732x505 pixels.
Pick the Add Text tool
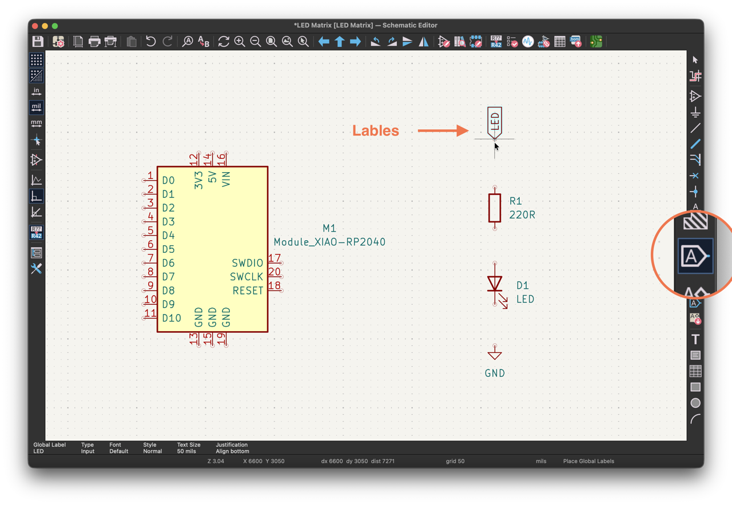(695, 339)
